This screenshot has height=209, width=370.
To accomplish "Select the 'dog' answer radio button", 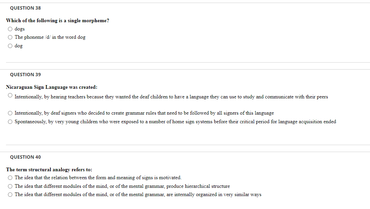I will point(10,46).
